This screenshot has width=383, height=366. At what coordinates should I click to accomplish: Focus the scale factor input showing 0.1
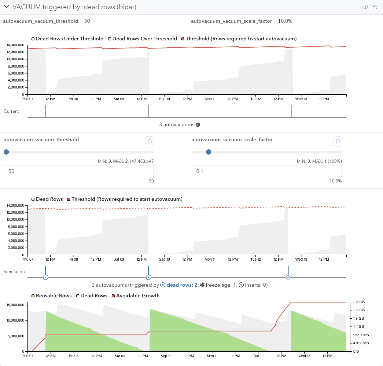[x=266, y=171]
